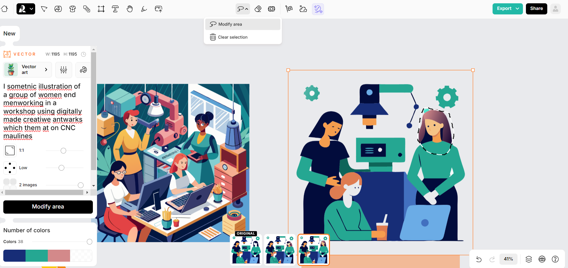This screenshot has height=268, width=568.
Task: Click the W: 1195 width value
Action: 53,54
